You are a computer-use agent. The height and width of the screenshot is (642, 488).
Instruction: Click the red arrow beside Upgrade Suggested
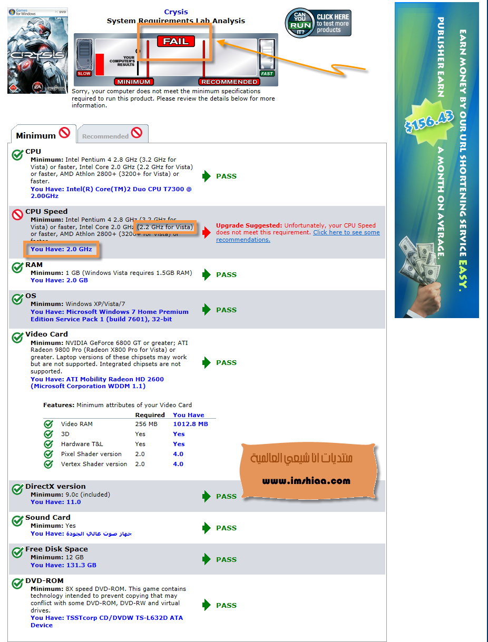[207, 232]
